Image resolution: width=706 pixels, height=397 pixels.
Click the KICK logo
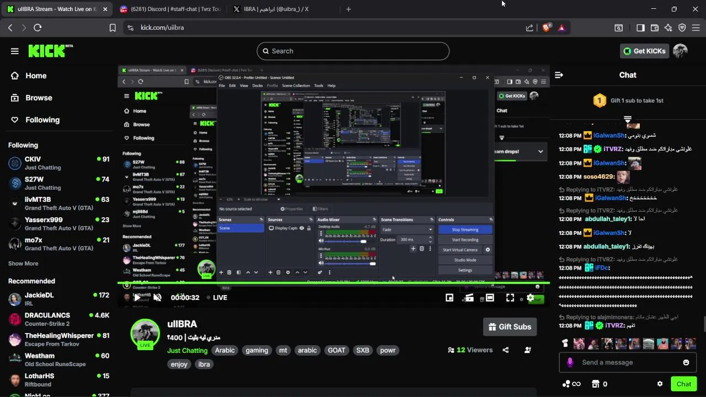(50, 51)
